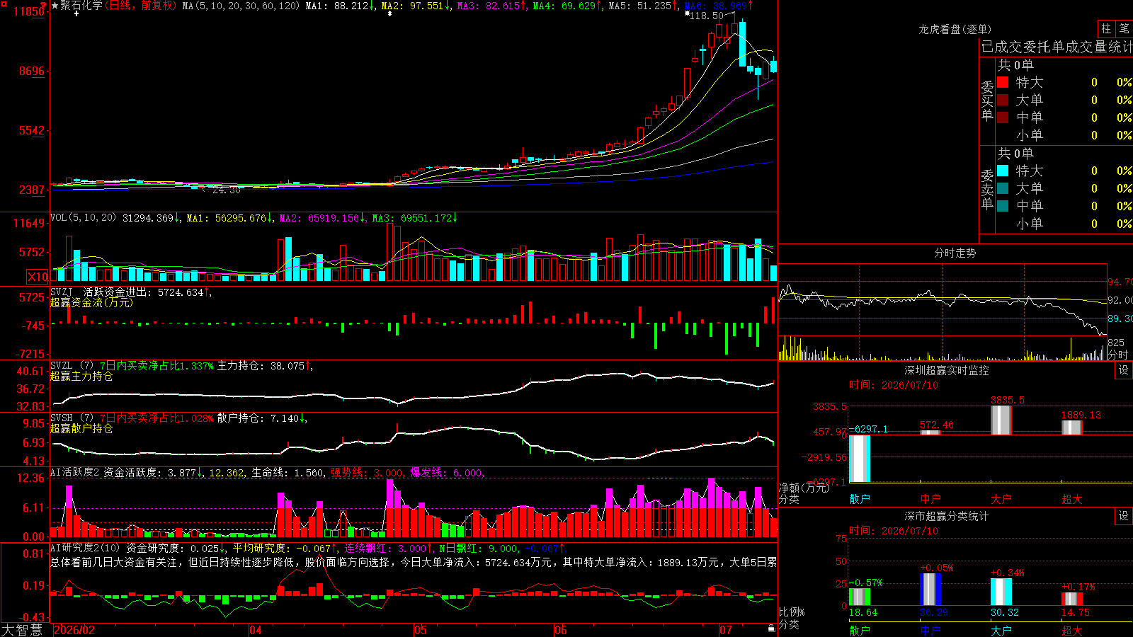Click the AI活跃度2 indicator label
Viewport: 1133px width, 637px height.
pyautogui.click(x=75, y=472)
